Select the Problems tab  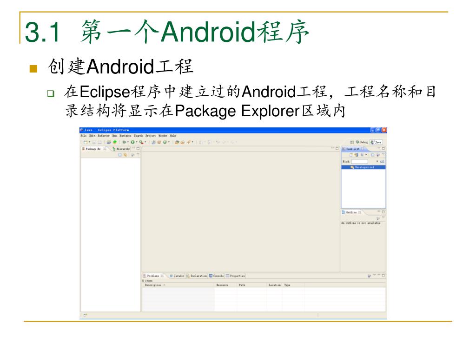click(153, 276)
